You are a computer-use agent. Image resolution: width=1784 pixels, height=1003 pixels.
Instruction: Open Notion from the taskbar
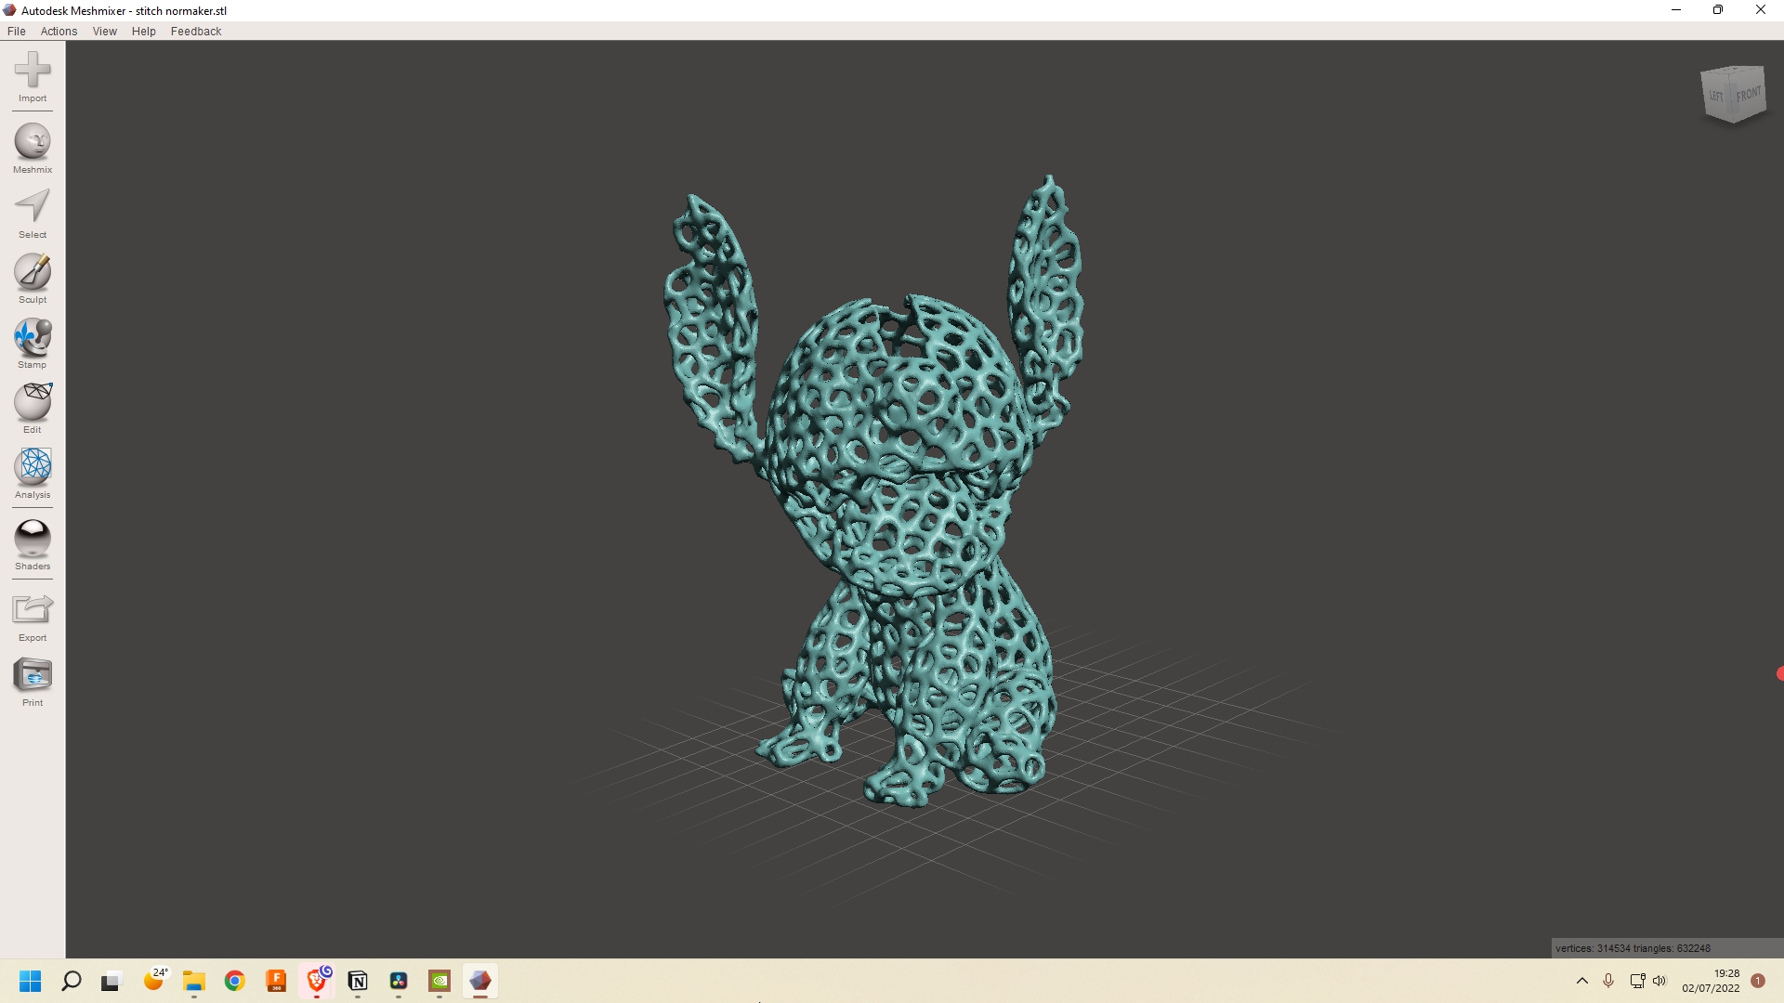(357, 982)
